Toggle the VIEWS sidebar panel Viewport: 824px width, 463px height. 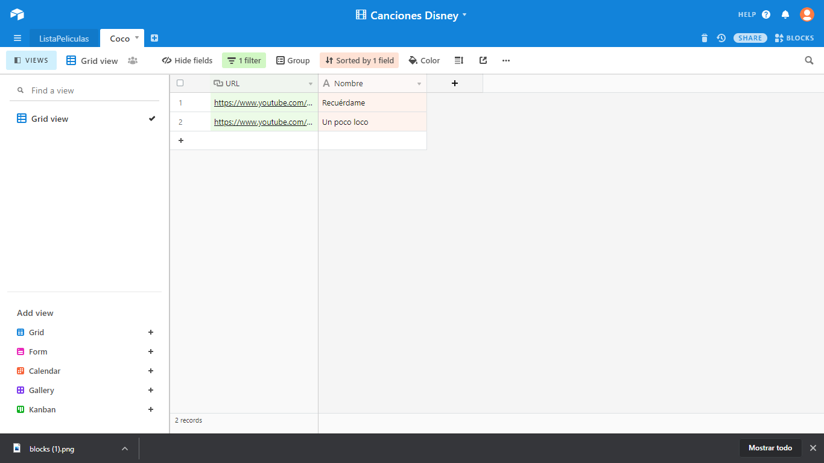(x=31, y=60)
